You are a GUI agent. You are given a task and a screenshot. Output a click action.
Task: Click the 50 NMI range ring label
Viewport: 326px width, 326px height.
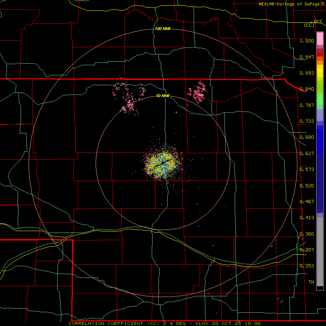pos(163,96)
